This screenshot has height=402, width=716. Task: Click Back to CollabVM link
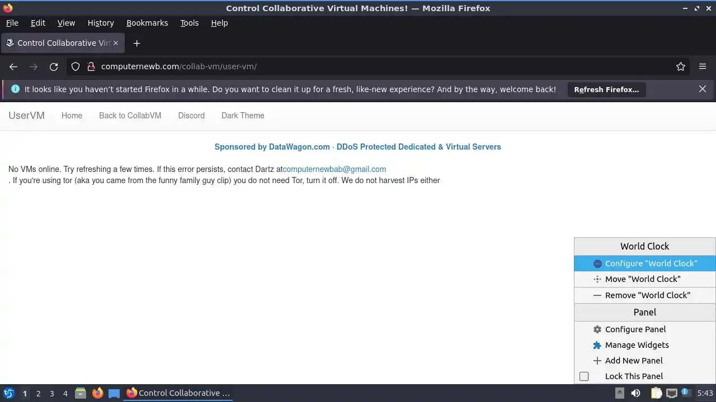(x=130, y=116)
